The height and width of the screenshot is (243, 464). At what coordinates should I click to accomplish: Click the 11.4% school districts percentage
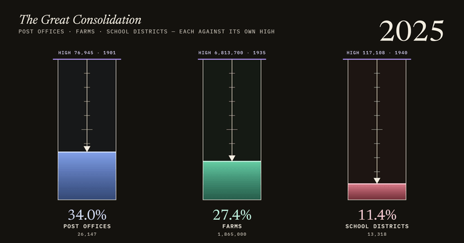pyautogui.click(x=377, y=215)
